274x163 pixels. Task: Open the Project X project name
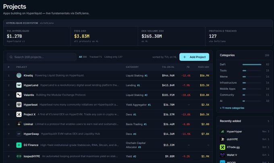click(29, 114)
